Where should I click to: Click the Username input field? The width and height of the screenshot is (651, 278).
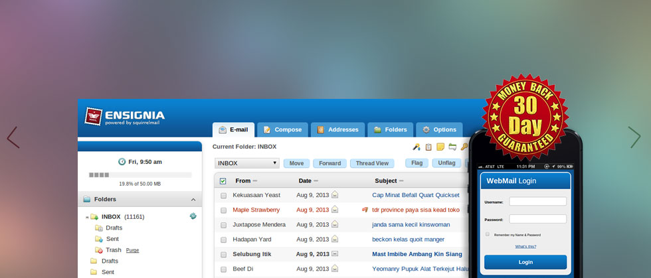(x=537, y=202)
